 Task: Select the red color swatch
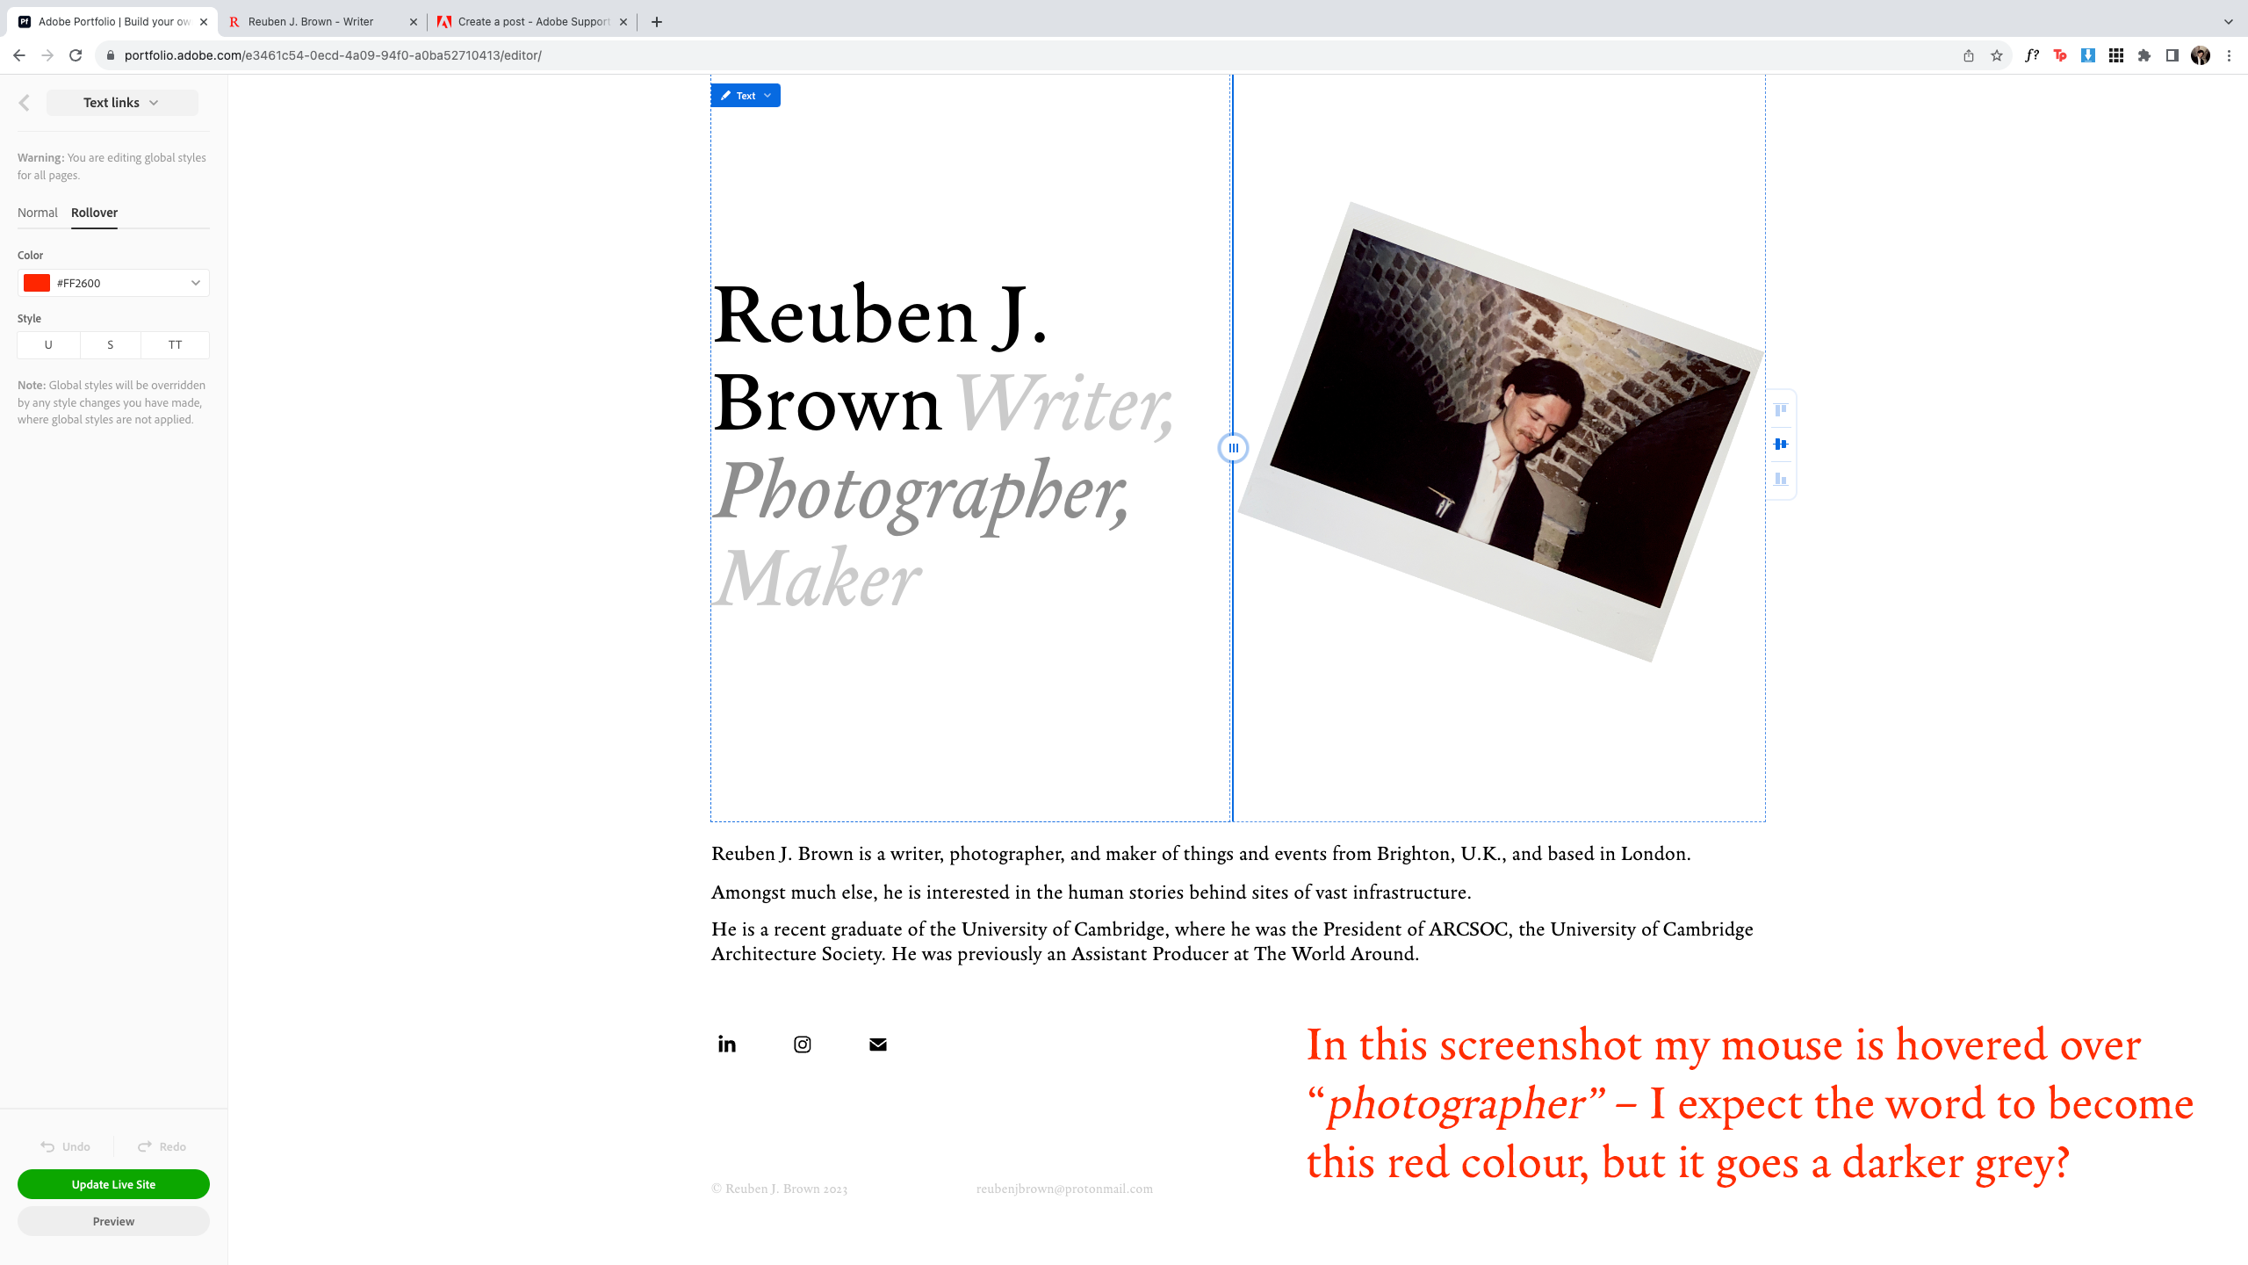click(x=38, y=283)
